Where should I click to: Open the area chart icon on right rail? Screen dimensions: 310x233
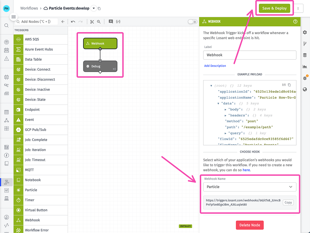pos(305,66)
